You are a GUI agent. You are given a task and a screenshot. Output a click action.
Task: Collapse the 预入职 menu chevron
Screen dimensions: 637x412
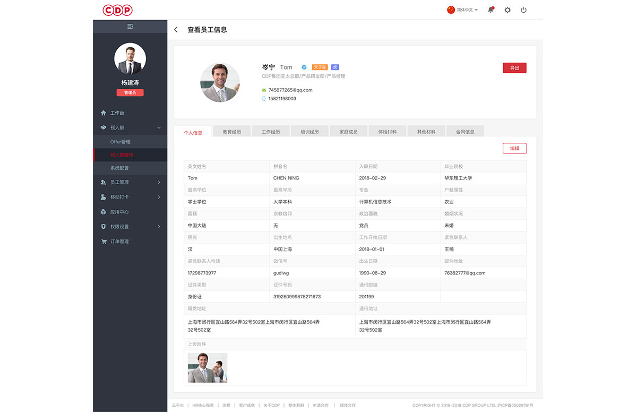(159, 127)
